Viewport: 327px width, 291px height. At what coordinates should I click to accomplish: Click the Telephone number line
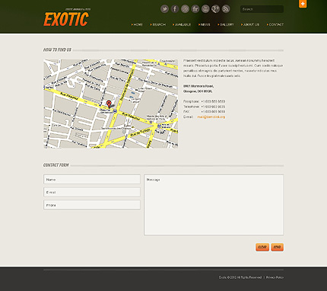(205, 107)
